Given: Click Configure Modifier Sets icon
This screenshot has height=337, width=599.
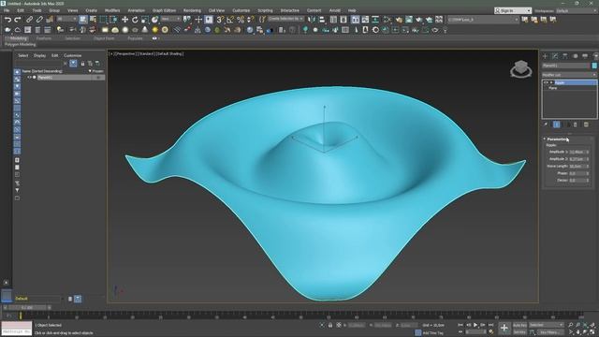Looking at the screenshot, I should (x=586, y=125).
